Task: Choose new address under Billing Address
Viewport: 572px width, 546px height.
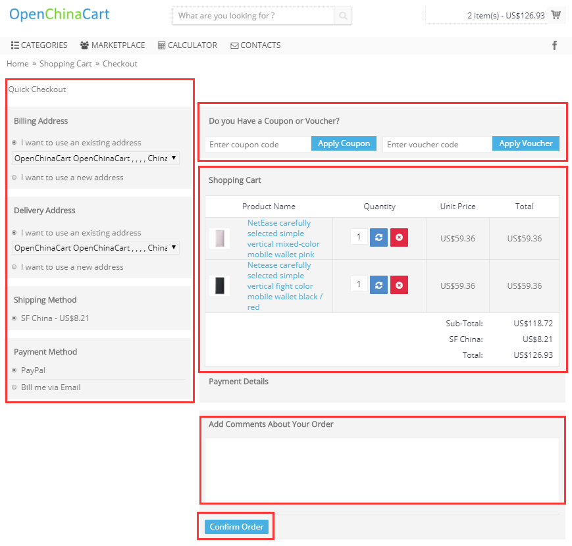Action: click(x=14, y=178)
